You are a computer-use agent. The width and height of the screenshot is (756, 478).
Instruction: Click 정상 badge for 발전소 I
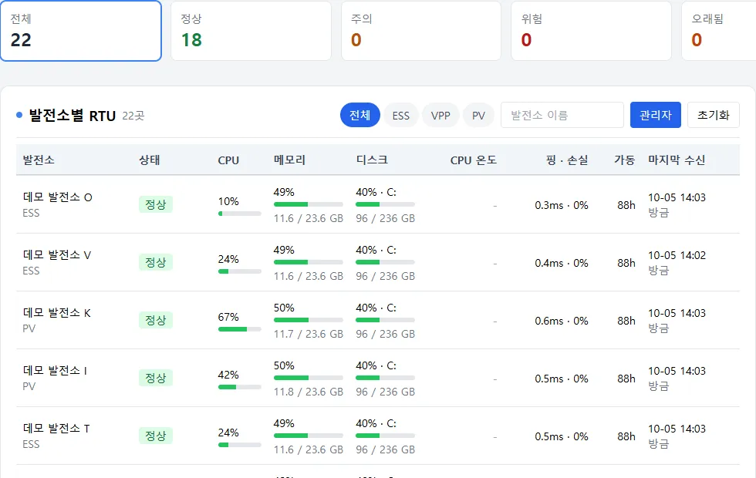tap(156, 378)
